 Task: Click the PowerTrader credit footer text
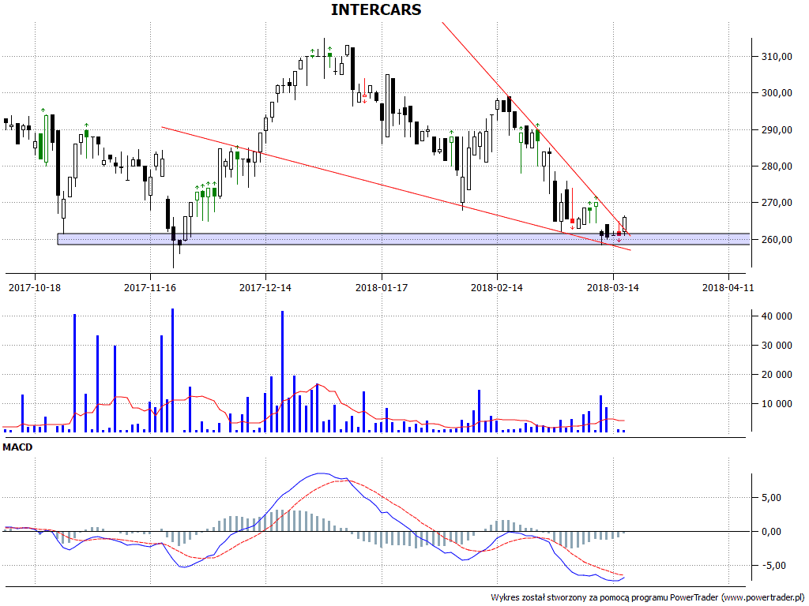(x=648, y=598)
